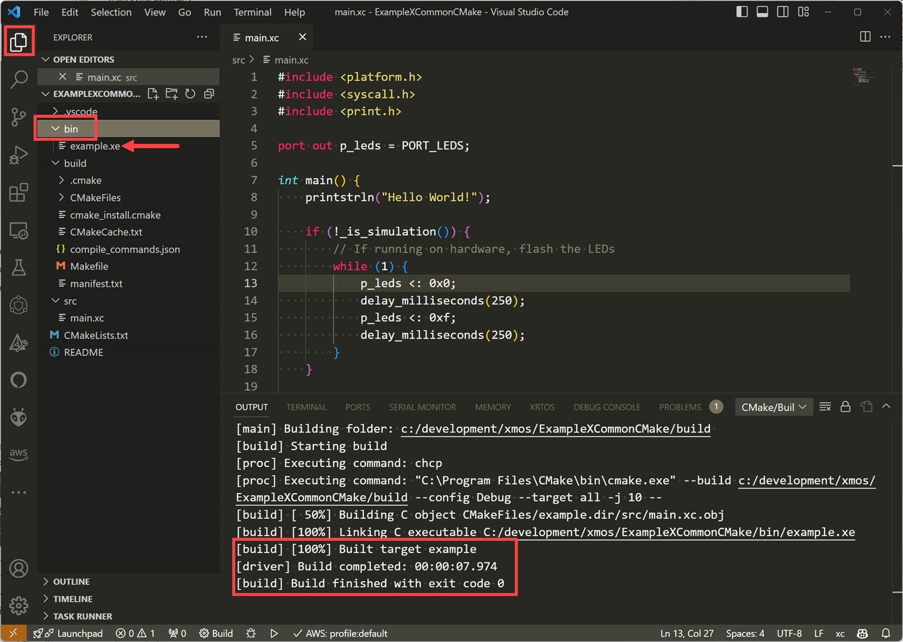
Task: Clear the output panel
Action: tap(825, 407)
